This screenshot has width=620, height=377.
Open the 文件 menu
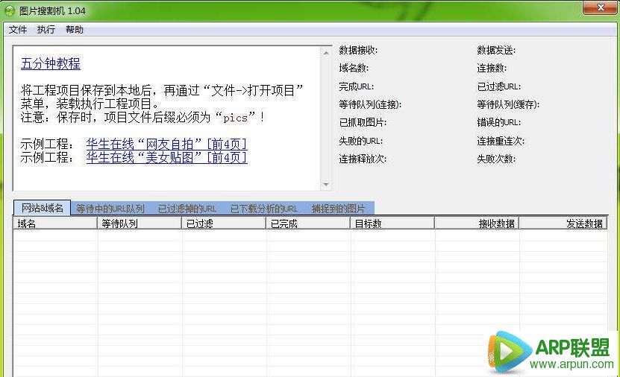[x=18, y=30]
